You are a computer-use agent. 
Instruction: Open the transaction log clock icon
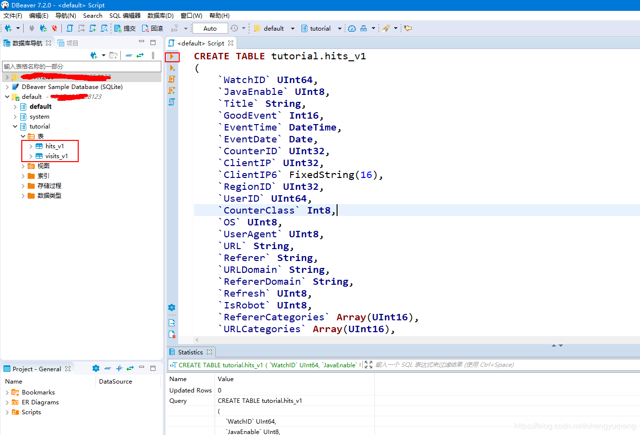pyautogui.click(x=234, y=28)
